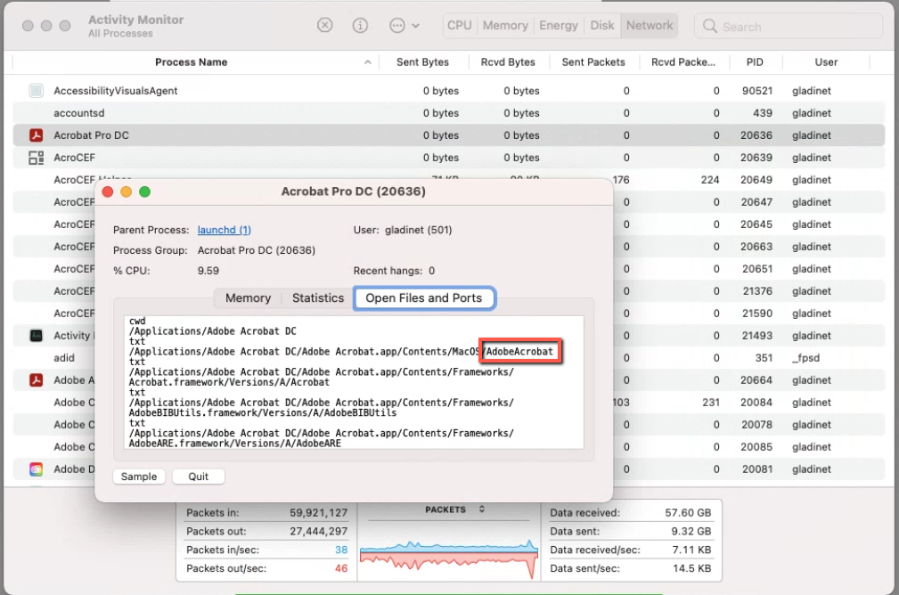Click the dialog's green zoom button
Screen dimensions: 899x595
(x=144, y=192)
